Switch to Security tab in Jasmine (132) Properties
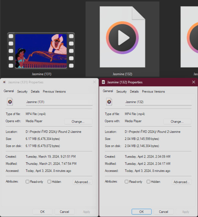This screenshot has width=198, height=217. [x=121, y=91]
